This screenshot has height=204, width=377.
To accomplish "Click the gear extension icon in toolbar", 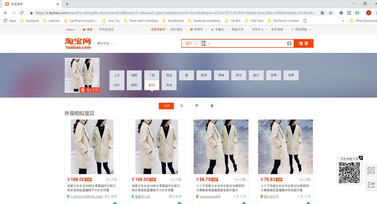I will click(341, 13).
